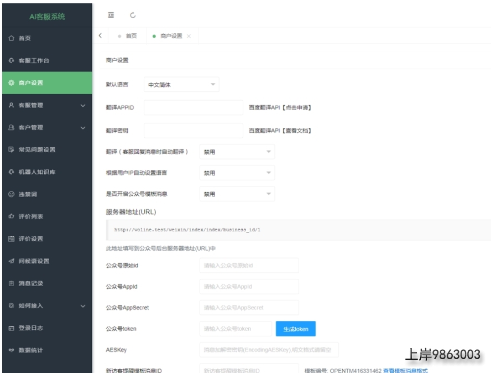Click the sidebar collapse icon in top bar
Image resolution: width=491 pixels, height=373 pixels.
pyautogui.click(x=111, y=15)
